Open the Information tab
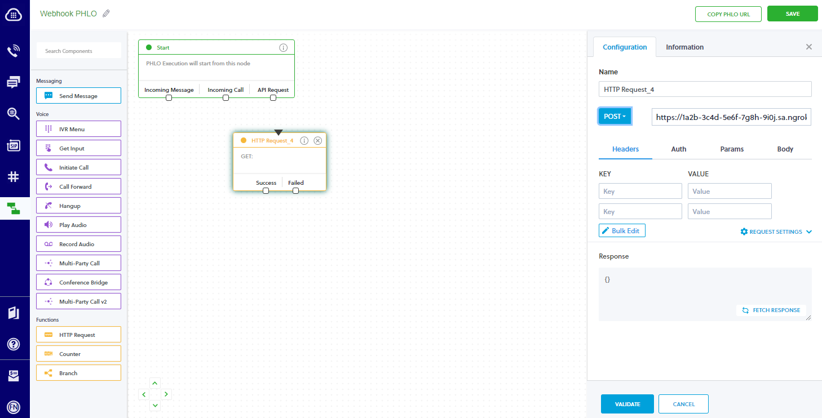Image resolution: width=822 pixels, height=418 pixels. [x=684, y=47]
